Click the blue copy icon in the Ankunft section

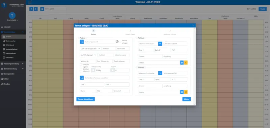coord(182,92)
